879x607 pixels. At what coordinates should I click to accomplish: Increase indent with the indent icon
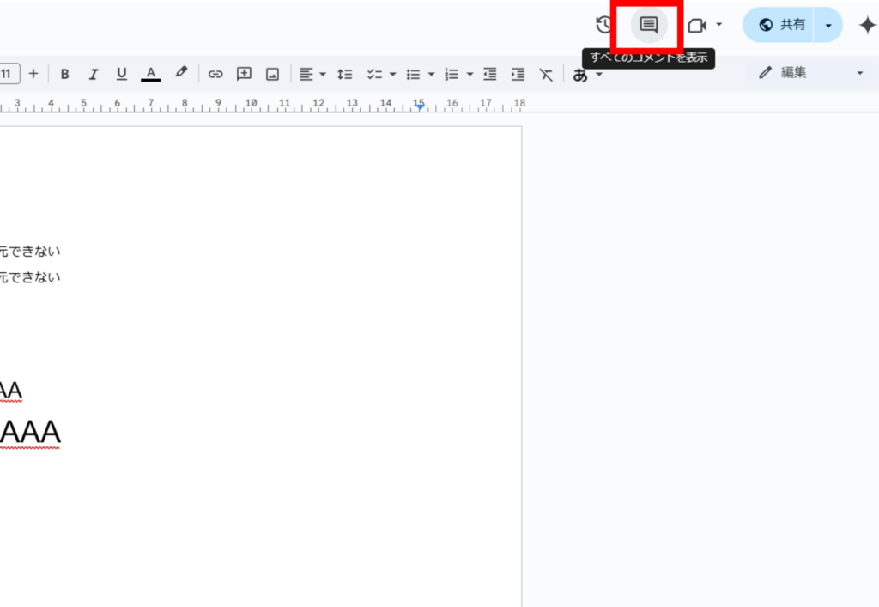pyautogui.click(x=518, y=74)
